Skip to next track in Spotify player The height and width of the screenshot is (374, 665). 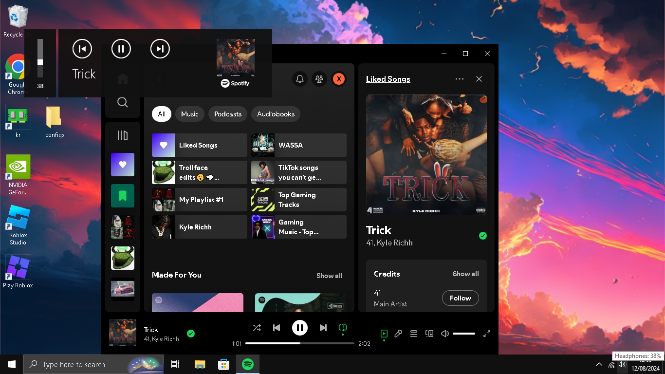click(323, 328)
